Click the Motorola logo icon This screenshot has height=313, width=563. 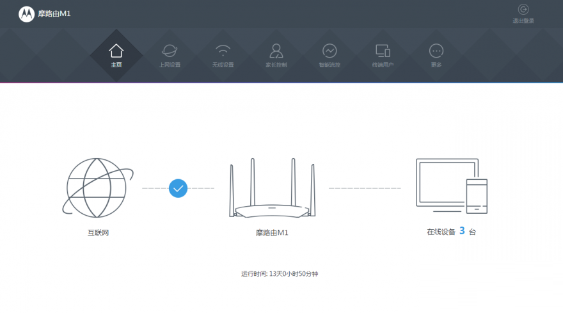pyautogui.click(x=26, y=14)
